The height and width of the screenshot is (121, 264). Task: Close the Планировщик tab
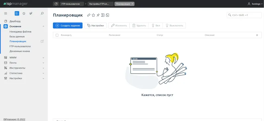[x=132, y=4]
